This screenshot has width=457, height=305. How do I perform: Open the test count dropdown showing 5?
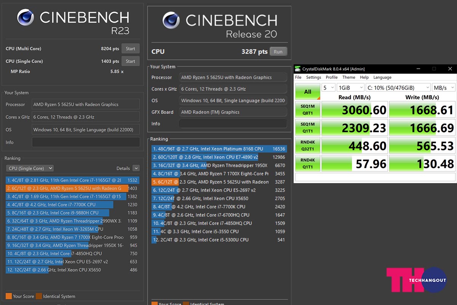[x=328, y=88]
